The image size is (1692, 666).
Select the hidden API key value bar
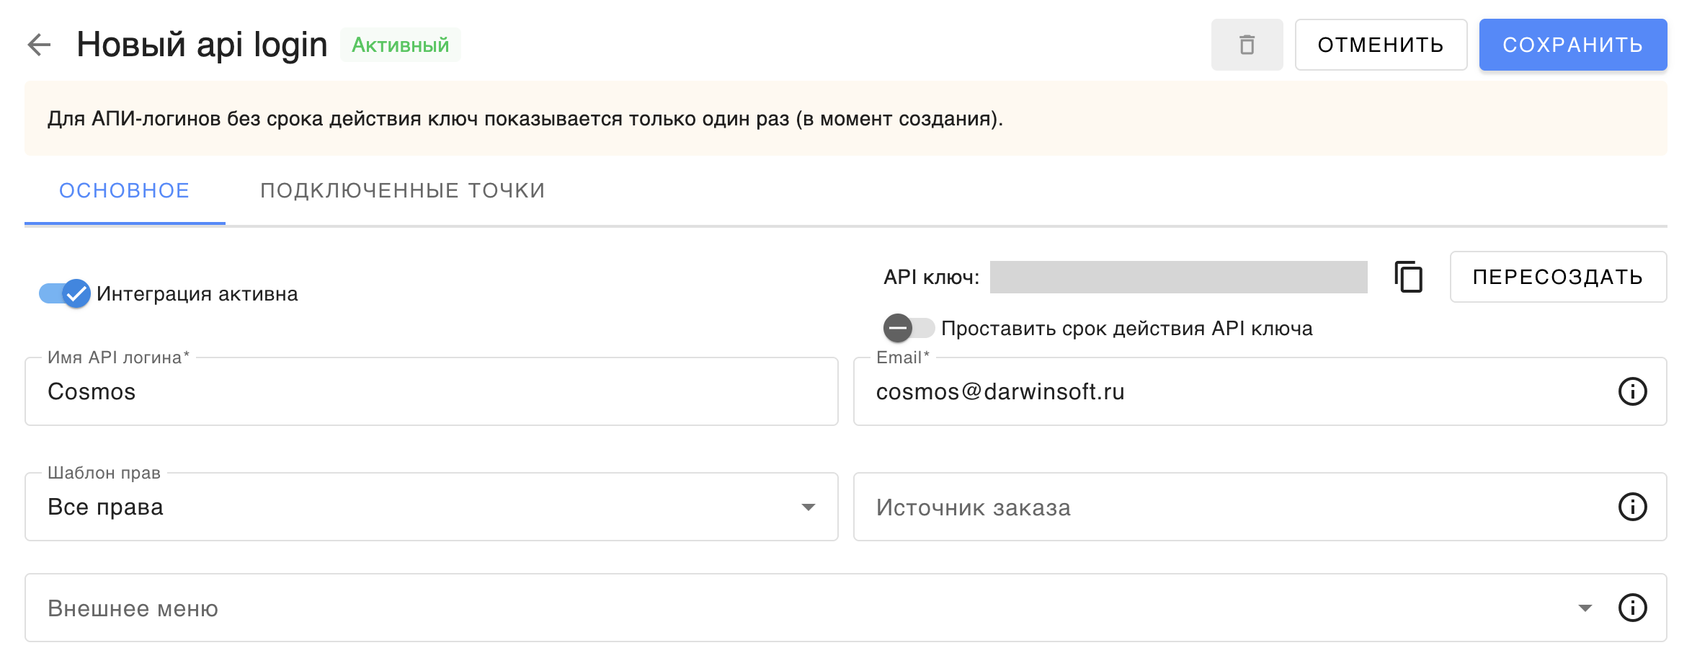[x=1178, y=277]
